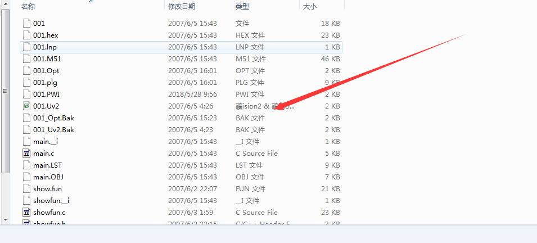Screen dimensions: 537x243
Task: Click the show.fun file icon
Action: (x=27, y=188)
